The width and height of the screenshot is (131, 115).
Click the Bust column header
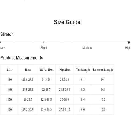click(28, 70)
